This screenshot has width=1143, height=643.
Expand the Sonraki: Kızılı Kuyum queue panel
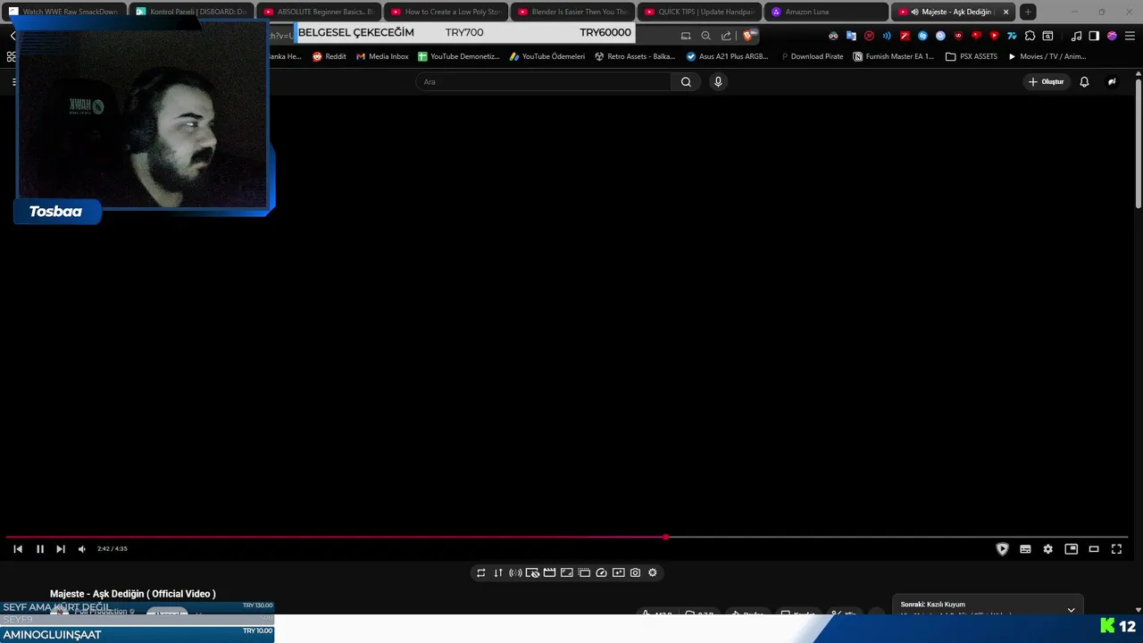(x=1071, y=610)
